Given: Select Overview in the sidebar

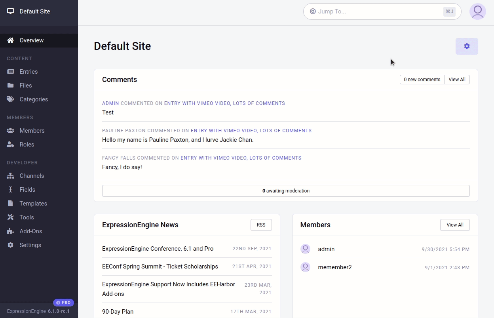Looking at the screenshot, I should pyautogui.click(x=39, y=40).
